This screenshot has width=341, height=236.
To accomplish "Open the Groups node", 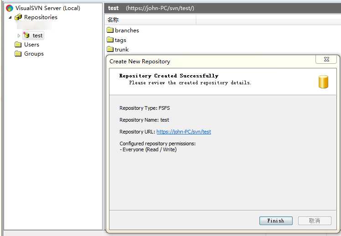I will click(x=34, y=54).
